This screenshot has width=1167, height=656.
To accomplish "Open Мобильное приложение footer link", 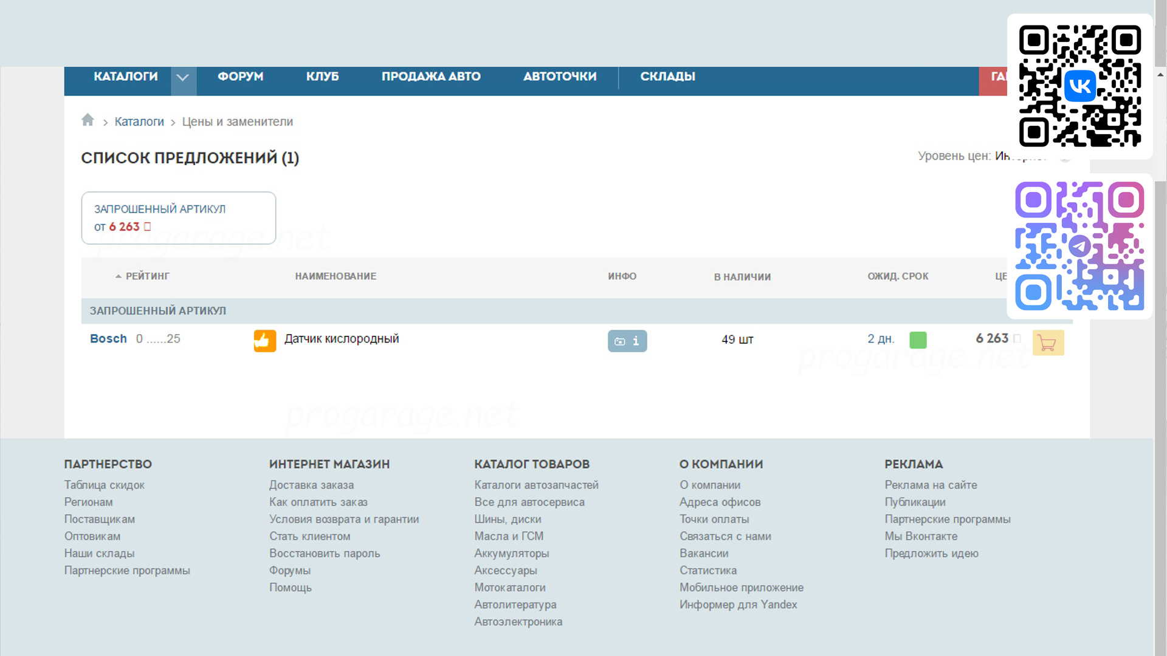I will [x=741, y=588].
